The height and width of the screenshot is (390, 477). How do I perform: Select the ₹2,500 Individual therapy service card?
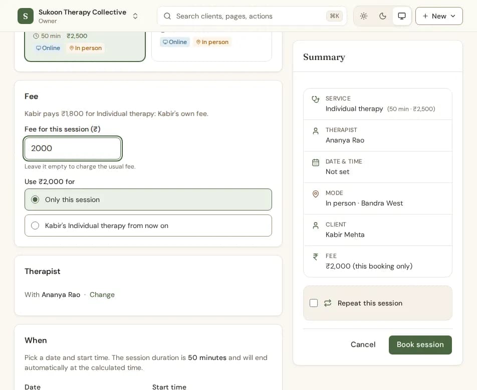85,46
